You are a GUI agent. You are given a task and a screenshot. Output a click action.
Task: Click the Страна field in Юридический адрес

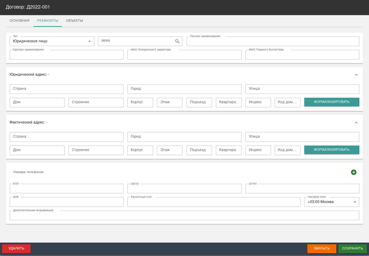coord(65,89)
